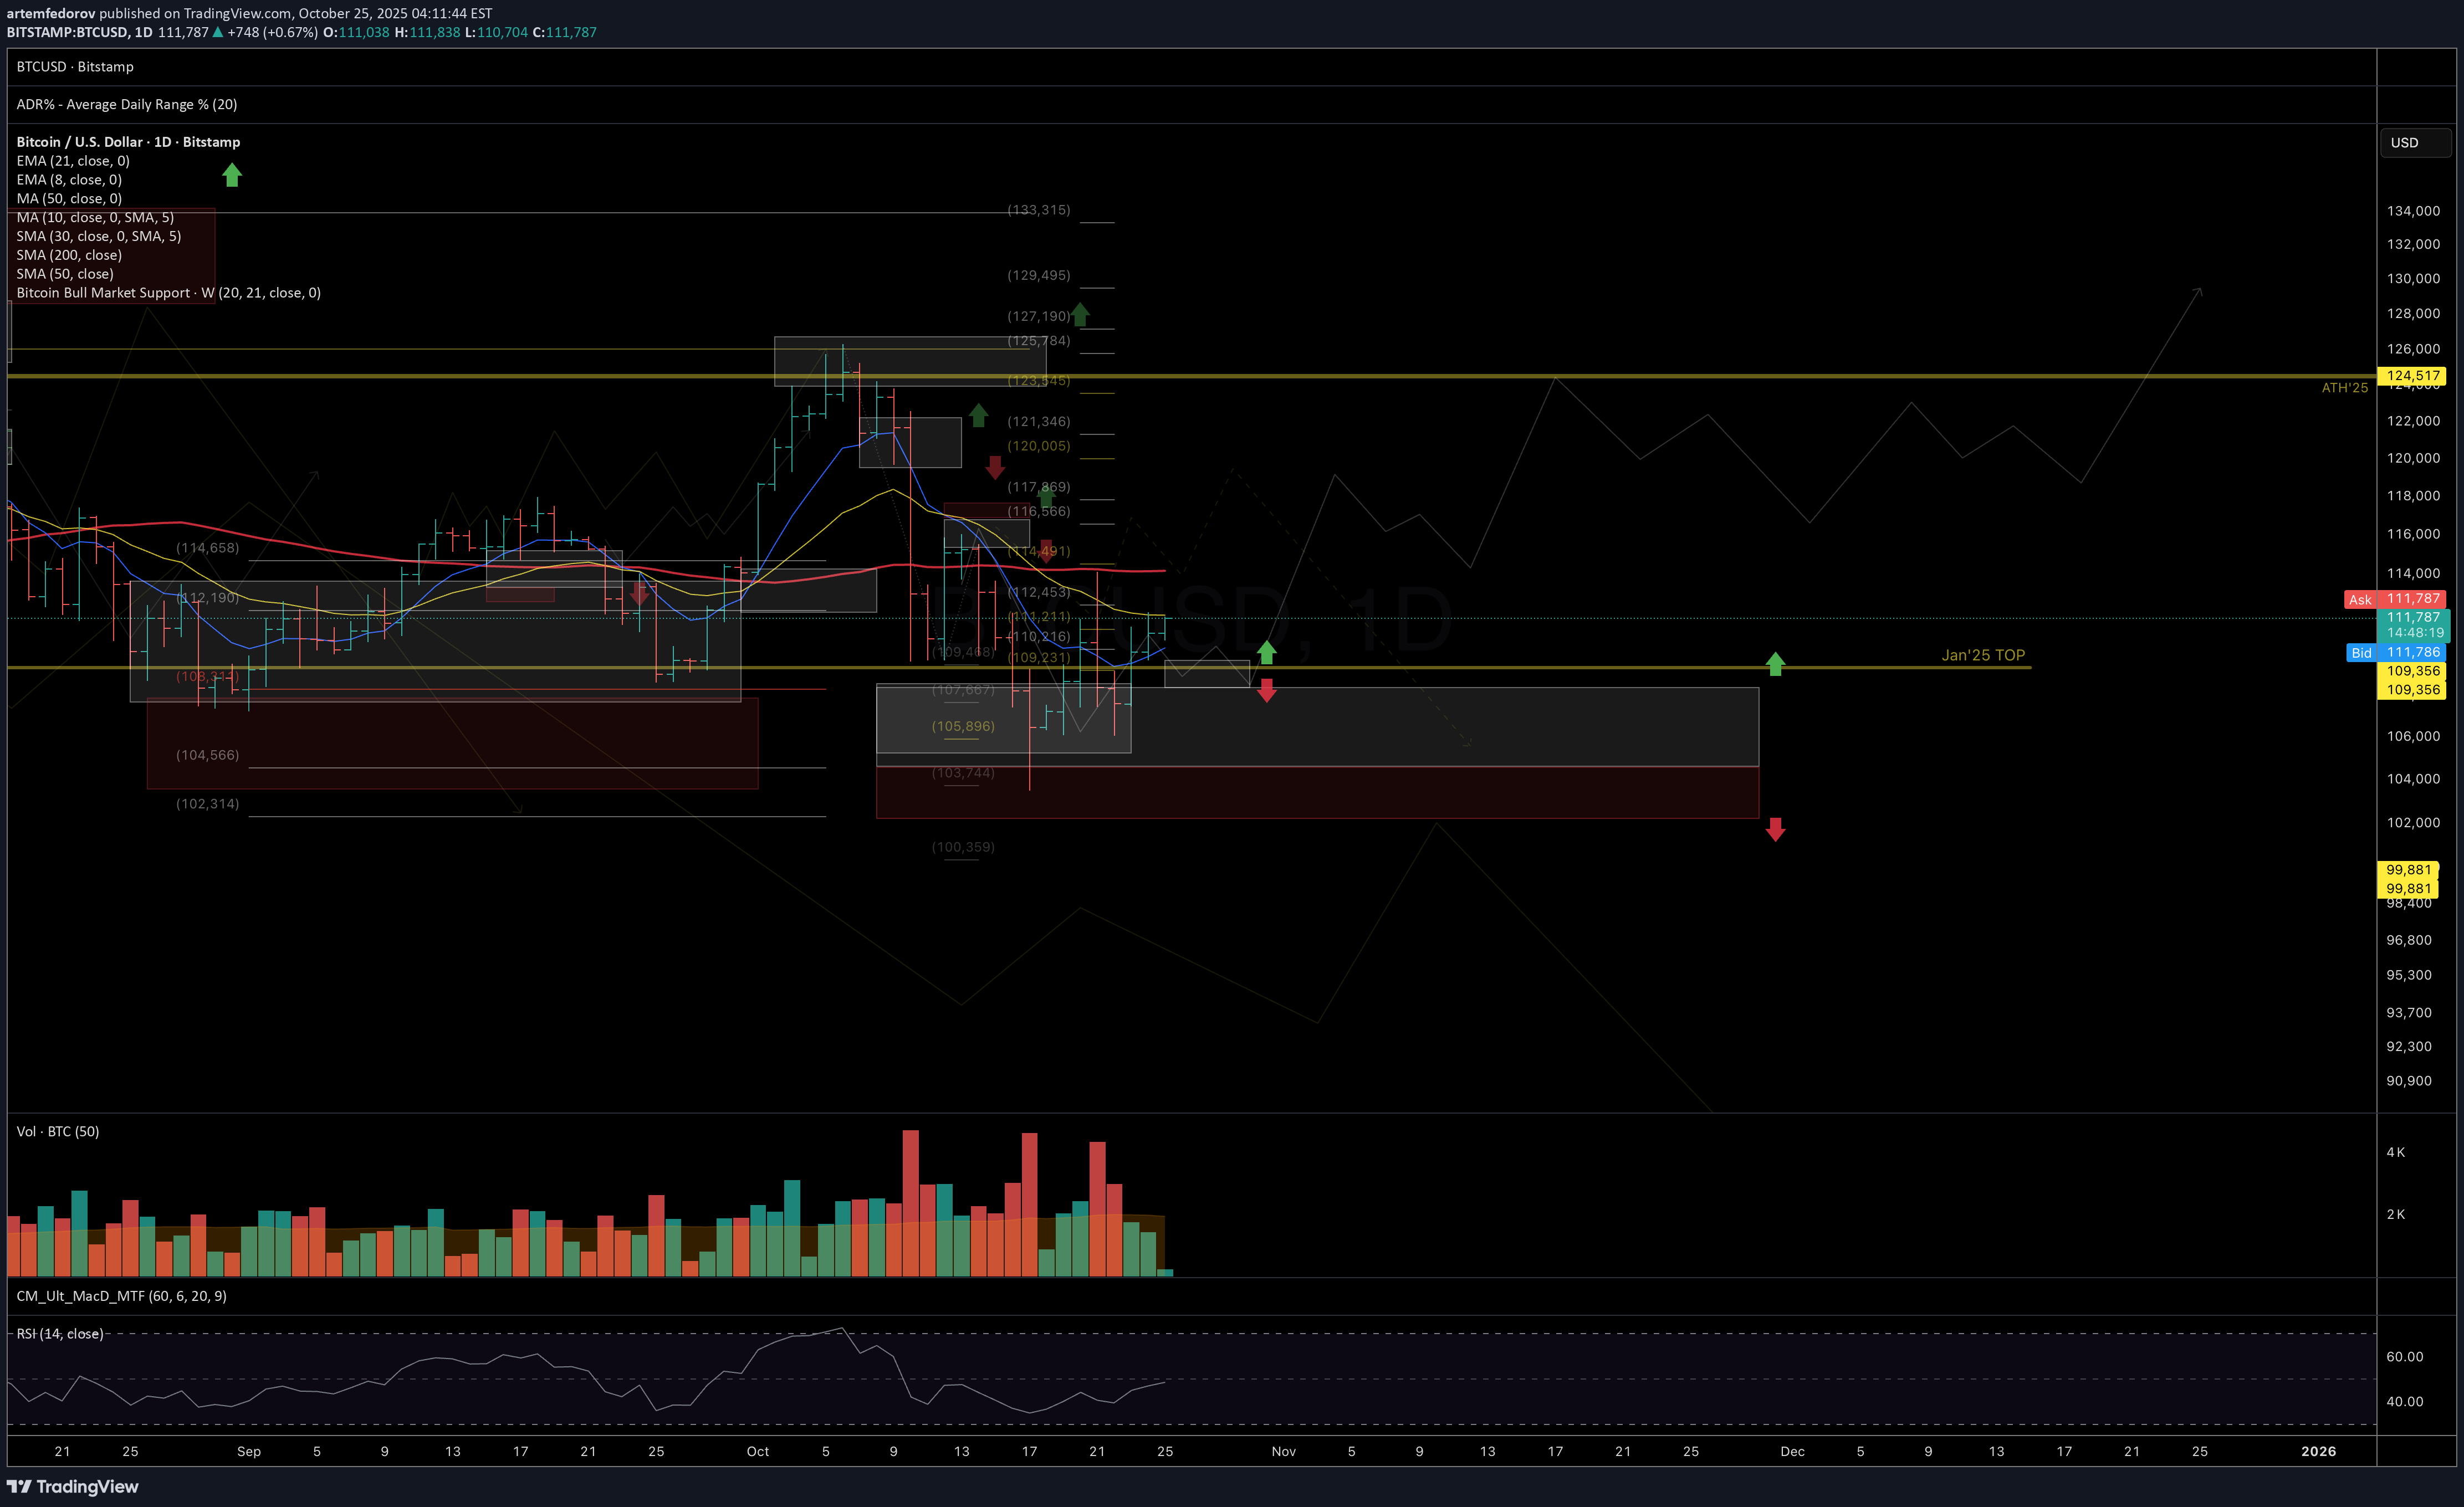
Task: Click the green up arrow beside EMA legend
Action: [232, 175]
